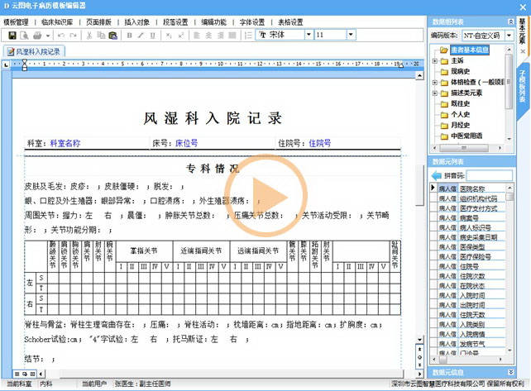531x391 pixels.
Task: Open the 表格设置 menu
Action: tap(290, 21)
